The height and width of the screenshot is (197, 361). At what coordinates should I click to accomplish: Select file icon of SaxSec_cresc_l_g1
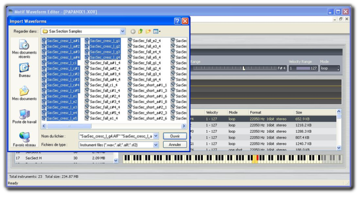tap(87, 41)
